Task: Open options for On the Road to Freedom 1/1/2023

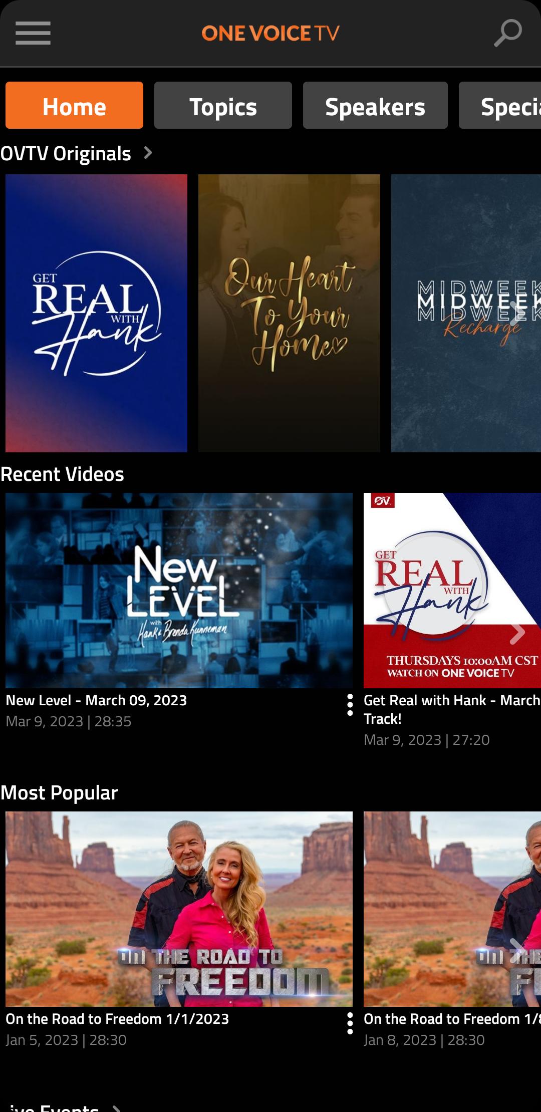Action: 350,1023
